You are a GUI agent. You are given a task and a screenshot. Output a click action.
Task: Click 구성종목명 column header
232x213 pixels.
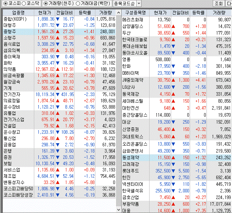(135, 13)
